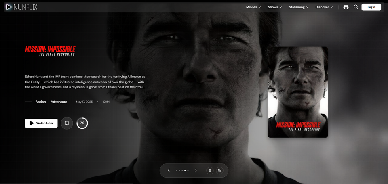Expand the Movies dropdown menu
The width and height of the screenshot is (388, 184).
coord(253,7)
